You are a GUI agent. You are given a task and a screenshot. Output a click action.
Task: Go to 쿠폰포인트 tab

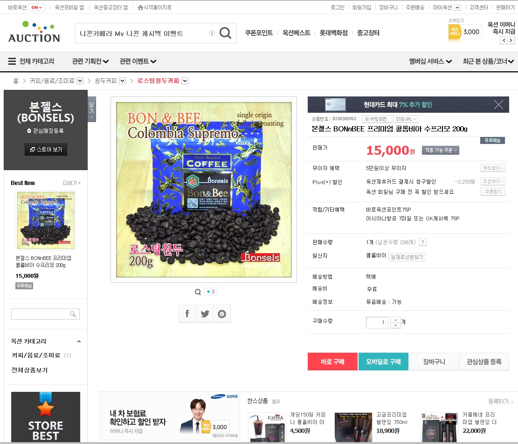259,33
